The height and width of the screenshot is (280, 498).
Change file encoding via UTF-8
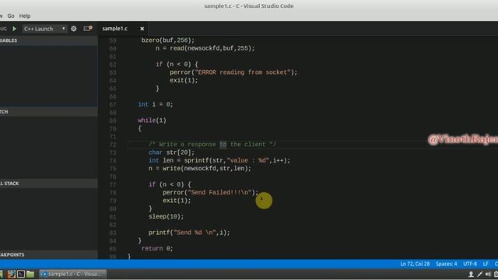[470, 264]
